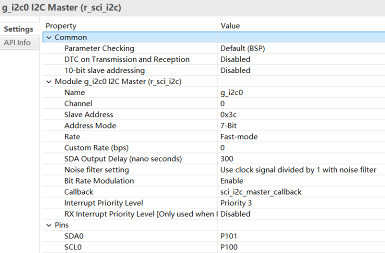Edit Callback value sci_i2c_master_callback
385x253 pixels.
point(261,192)
